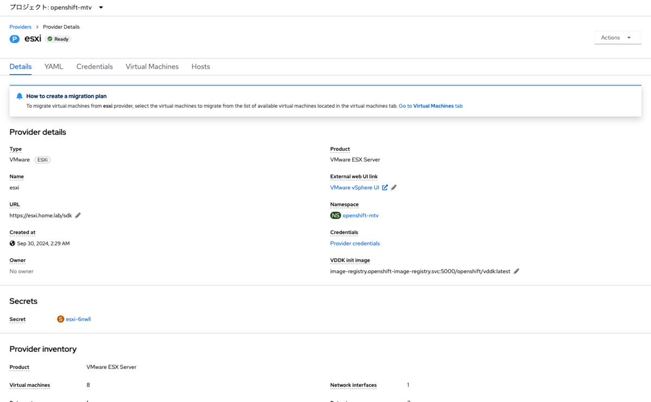
Task: Click the Product label in Provider details
Action: (340, 149)
